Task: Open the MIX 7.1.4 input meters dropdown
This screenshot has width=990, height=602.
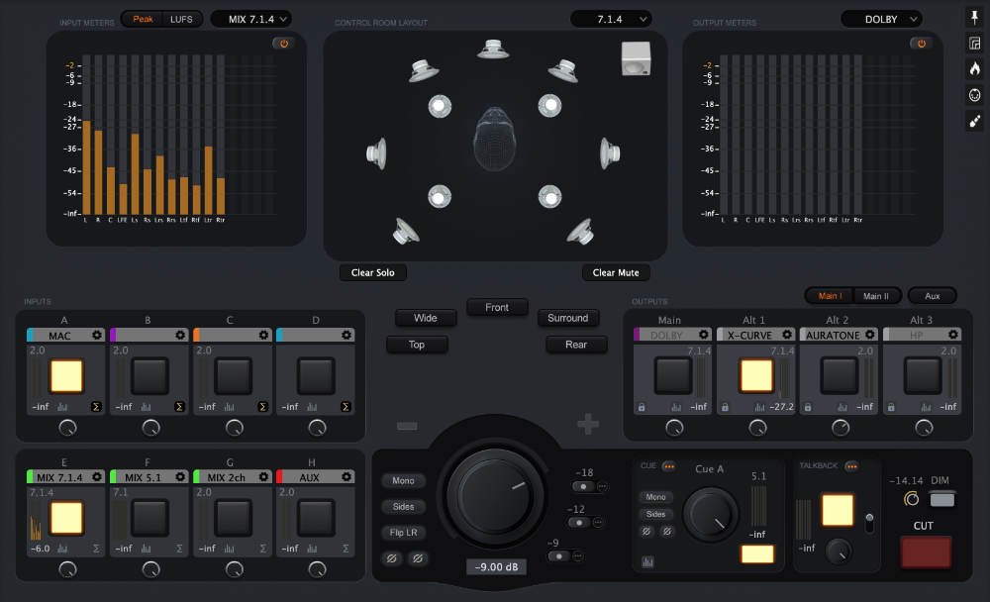Action: coord(251,17)
